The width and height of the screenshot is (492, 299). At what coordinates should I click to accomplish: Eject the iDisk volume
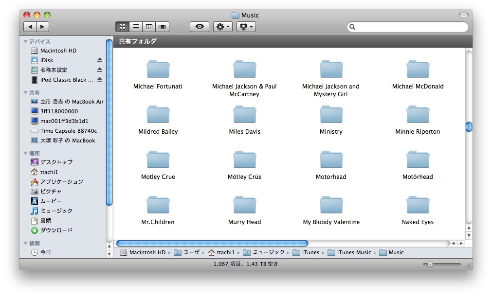(100, 60)
